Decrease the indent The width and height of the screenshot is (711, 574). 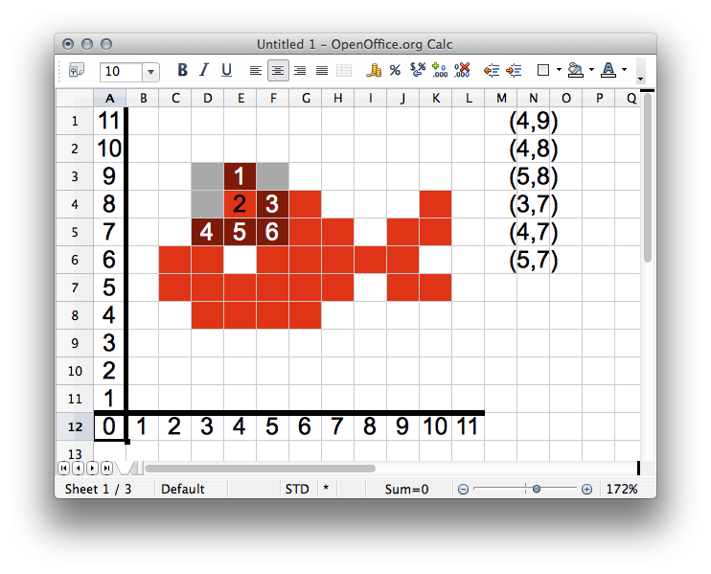[x=491, y=71]
